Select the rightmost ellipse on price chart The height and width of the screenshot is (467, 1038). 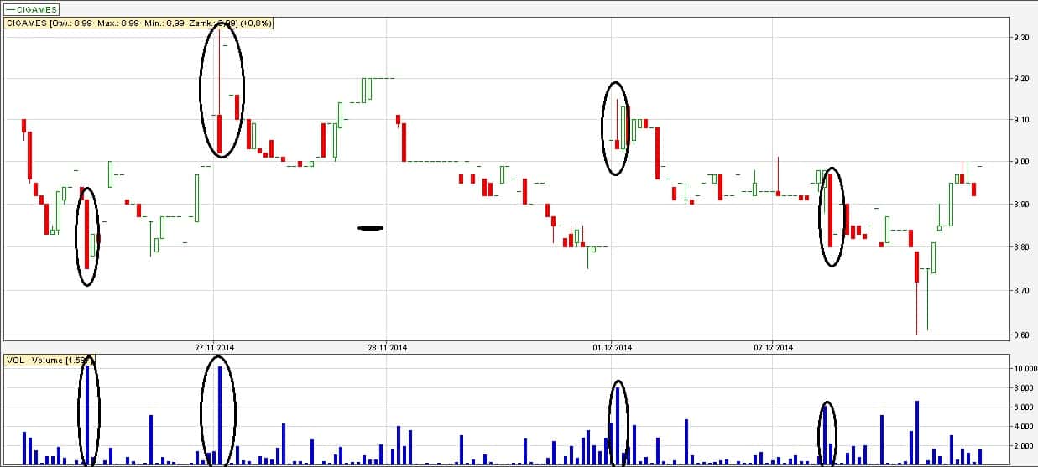pos(831,217)
